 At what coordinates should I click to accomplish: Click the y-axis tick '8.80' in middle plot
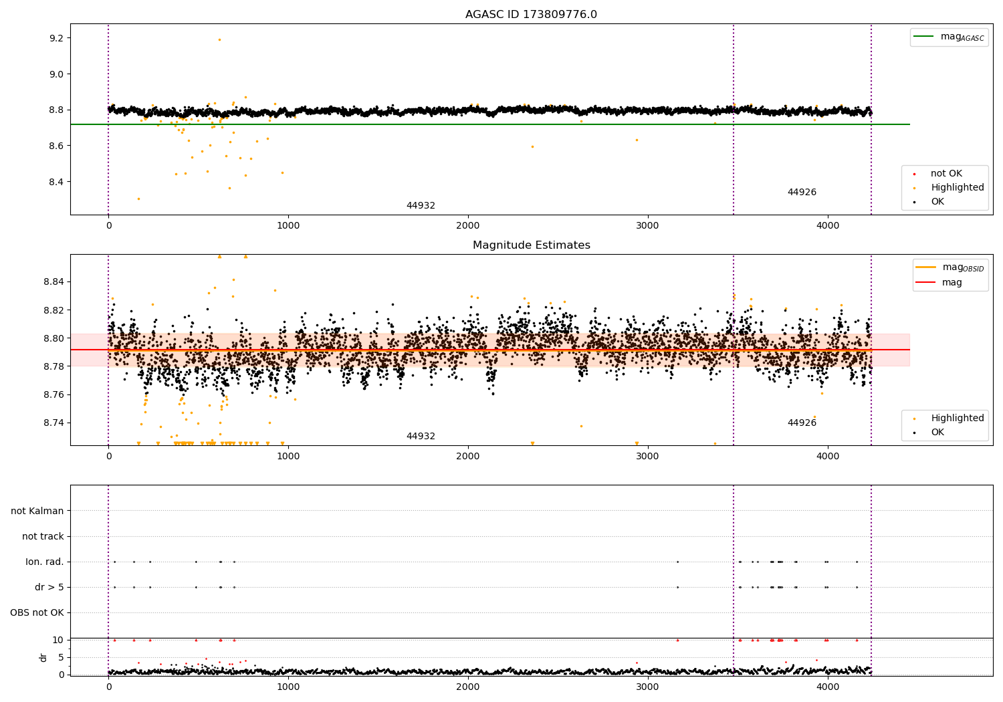point(53,338)
